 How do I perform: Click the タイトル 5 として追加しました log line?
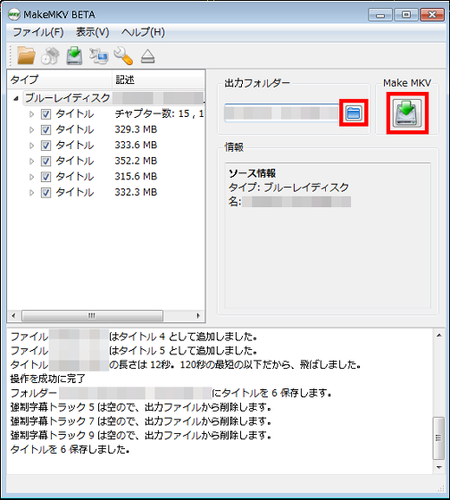point(134,350)
